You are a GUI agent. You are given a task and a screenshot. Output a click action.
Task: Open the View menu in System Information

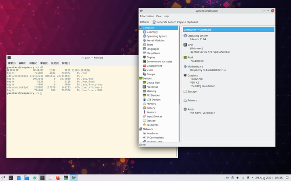click(159, 16)
